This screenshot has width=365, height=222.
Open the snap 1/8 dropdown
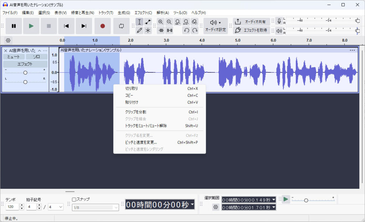[96, 207]
